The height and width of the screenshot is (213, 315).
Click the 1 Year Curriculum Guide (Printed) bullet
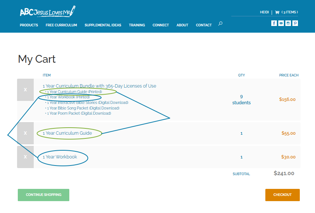[x=74, y=92]
